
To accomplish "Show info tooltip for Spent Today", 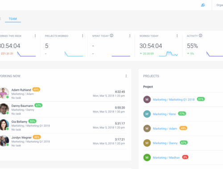I will click(x=111, y=36).
